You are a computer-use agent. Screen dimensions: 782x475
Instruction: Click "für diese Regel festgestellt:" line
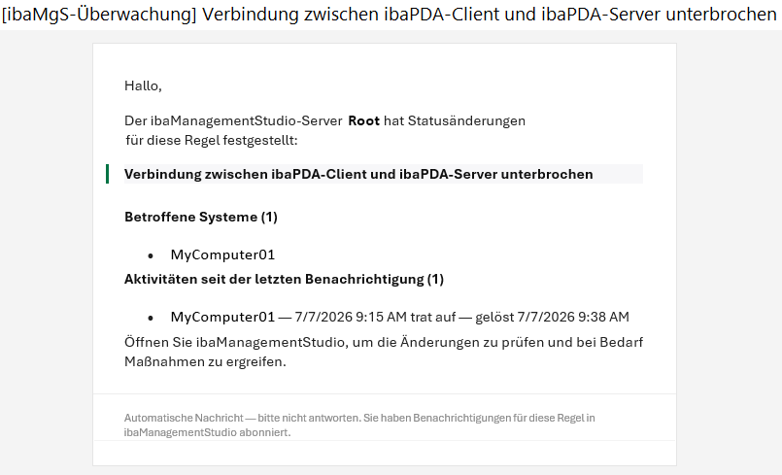click(x=212, y=140)
